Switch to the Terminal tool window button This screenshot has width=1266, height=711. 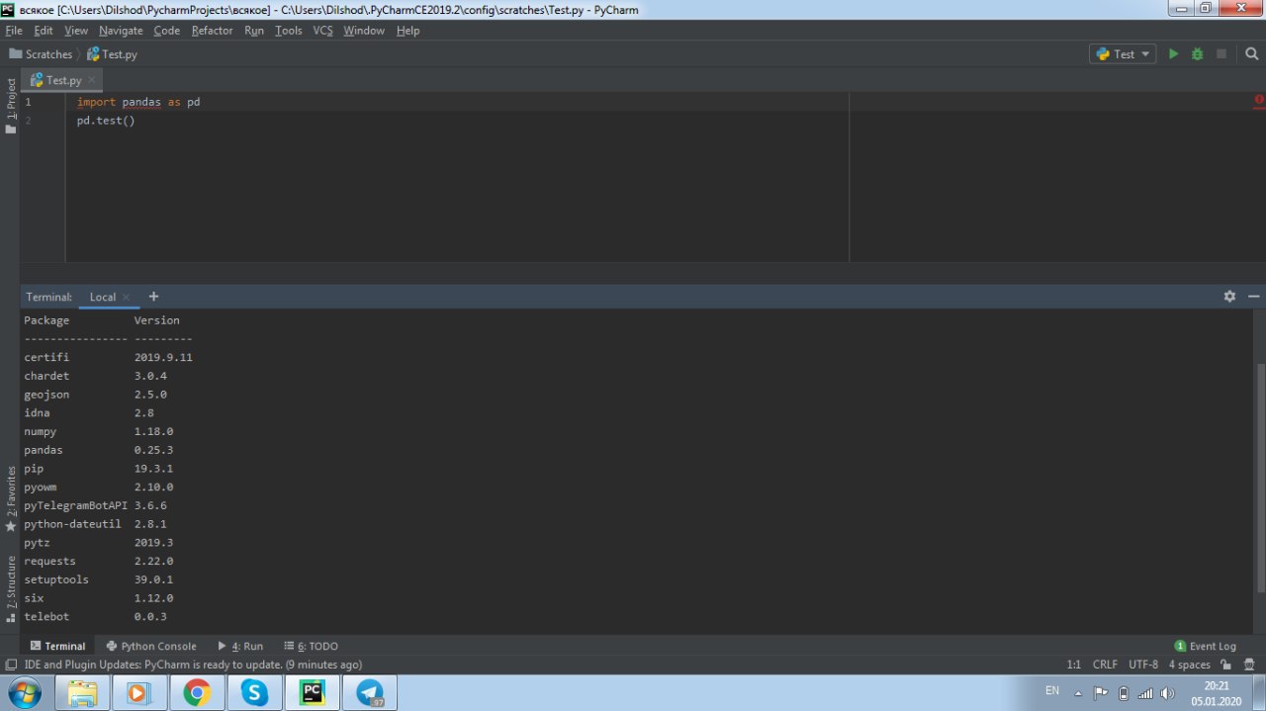(x=57, y=646)
